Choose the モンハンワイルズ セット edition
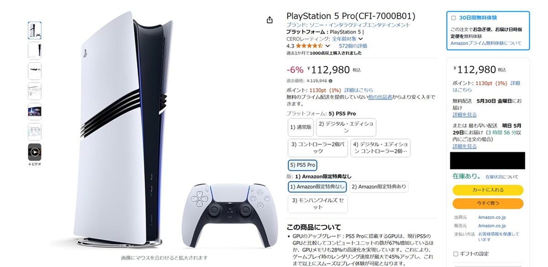This screenshot has height=267, width=548. tap(318, 204)
